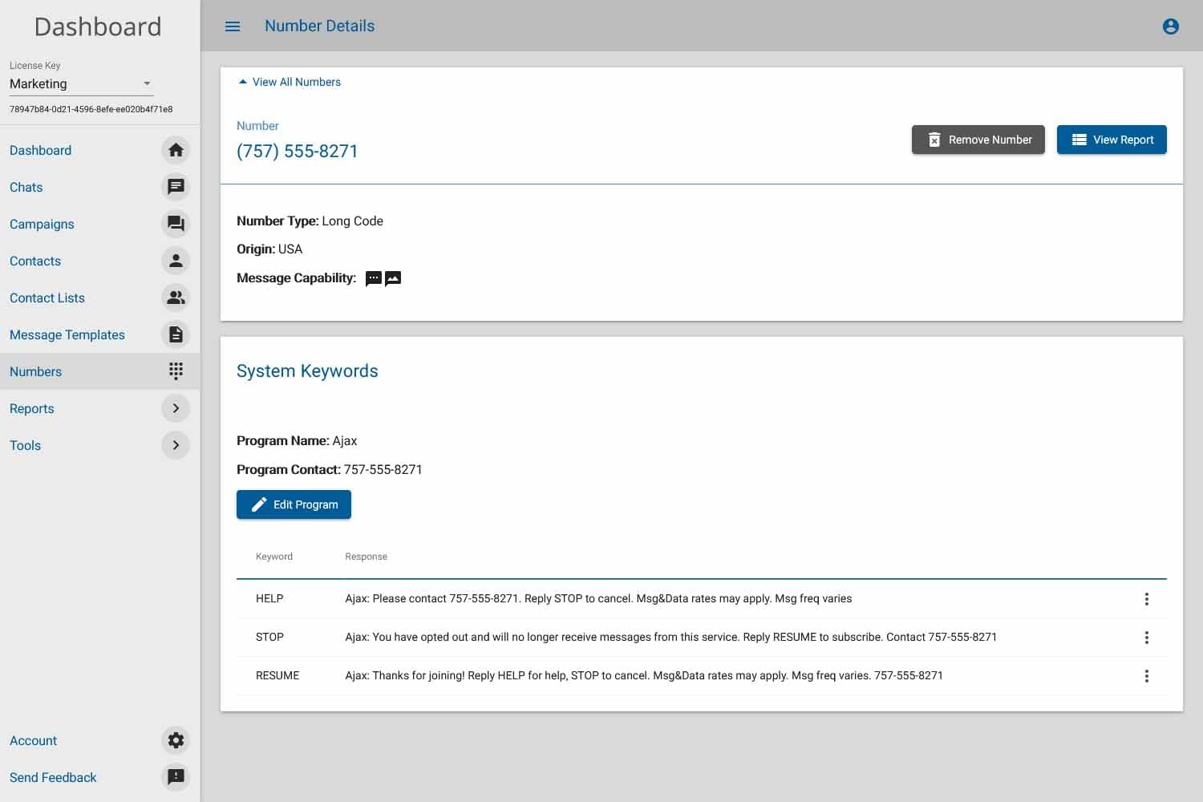Click the Contact Lists group icon
The height and width of the screenshot is (802, 1203).
pos(176,298)
